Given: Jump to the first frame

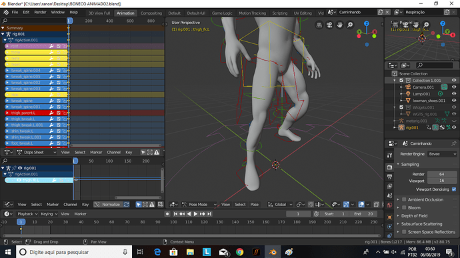Looking at the screenshot, I should click(175, 214).
